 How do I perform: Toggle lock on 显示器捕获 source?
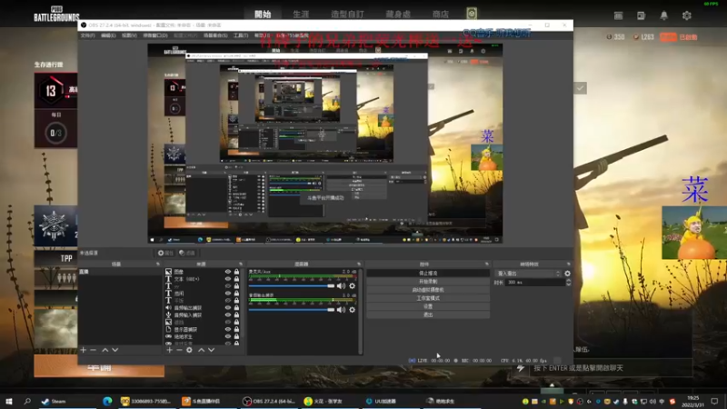click(x=236, y=329)
